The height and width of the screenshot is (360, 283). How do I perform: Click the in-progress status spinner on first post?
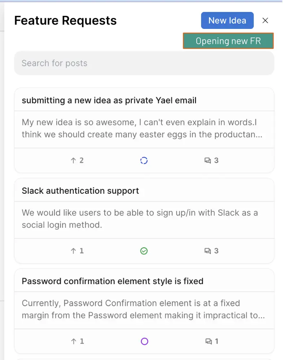click(144, 160)
